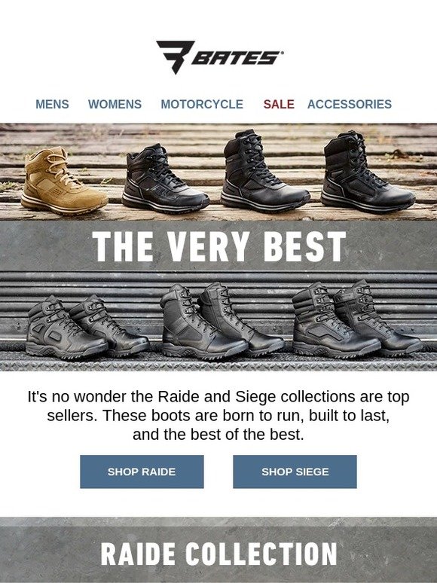The width and height of the screenshot is (437, 583).
Task: Open the red SALE link
Action: [x=279, y=104]
